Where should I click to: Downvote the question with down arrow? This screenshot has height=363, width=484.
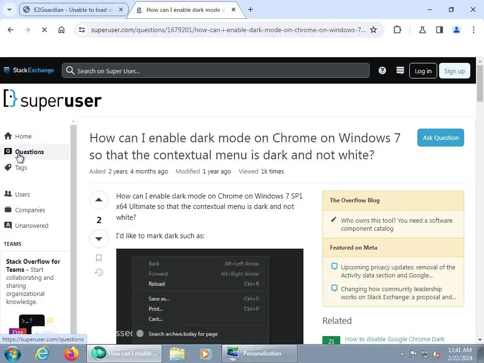pyautogui.click(x=99, y=239)
